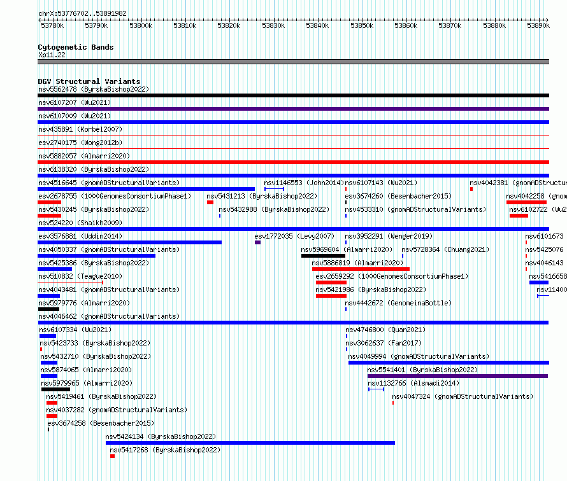The height and width of the screenshot is (481, 567).
Task: Open nsv4042381 variant label at right
Action: click(518, 183)
